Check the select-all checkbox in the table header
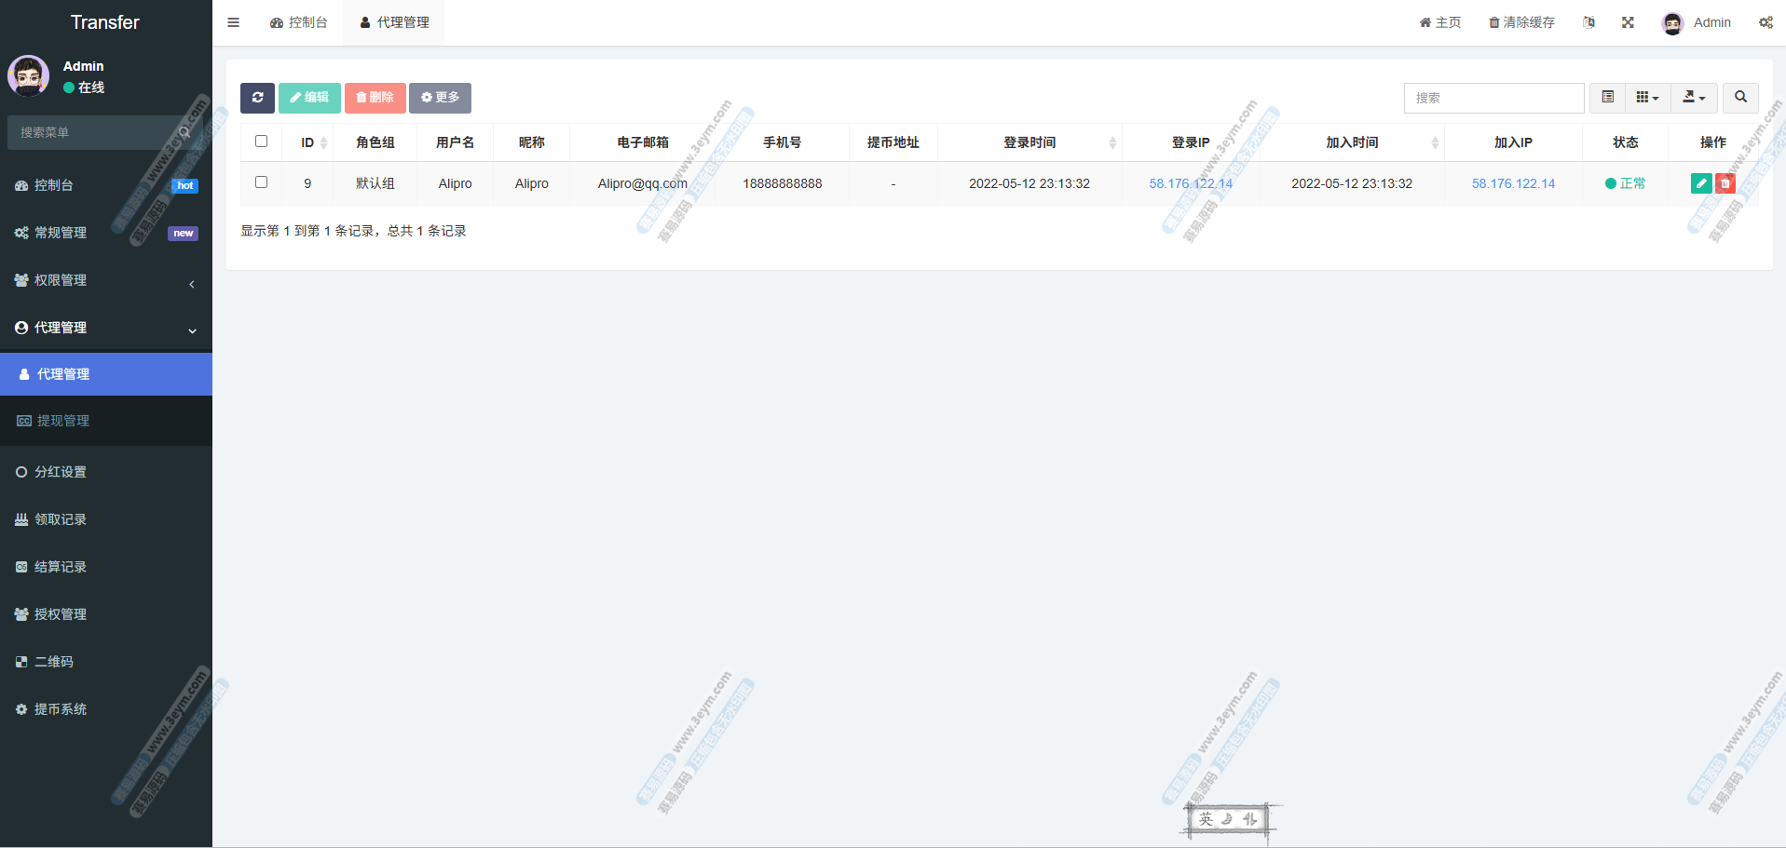1786x848 pixels. tap(262, 141)
